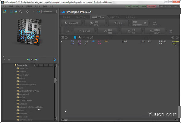Expand the Adobe folder arrow
The image size is (181, 123).
(x=16, y=78)
